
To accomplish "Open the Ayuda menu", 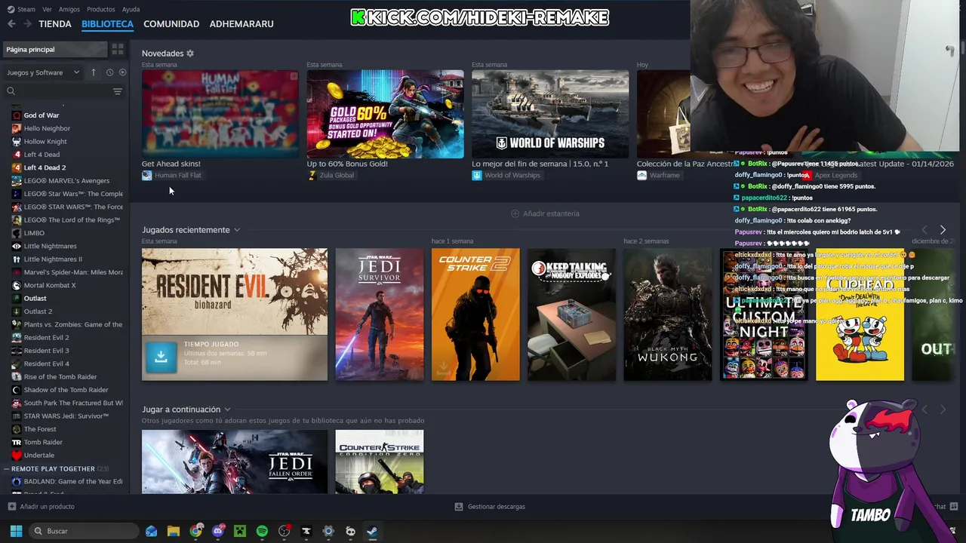I will pyautogui.click(x=131, y=9).
